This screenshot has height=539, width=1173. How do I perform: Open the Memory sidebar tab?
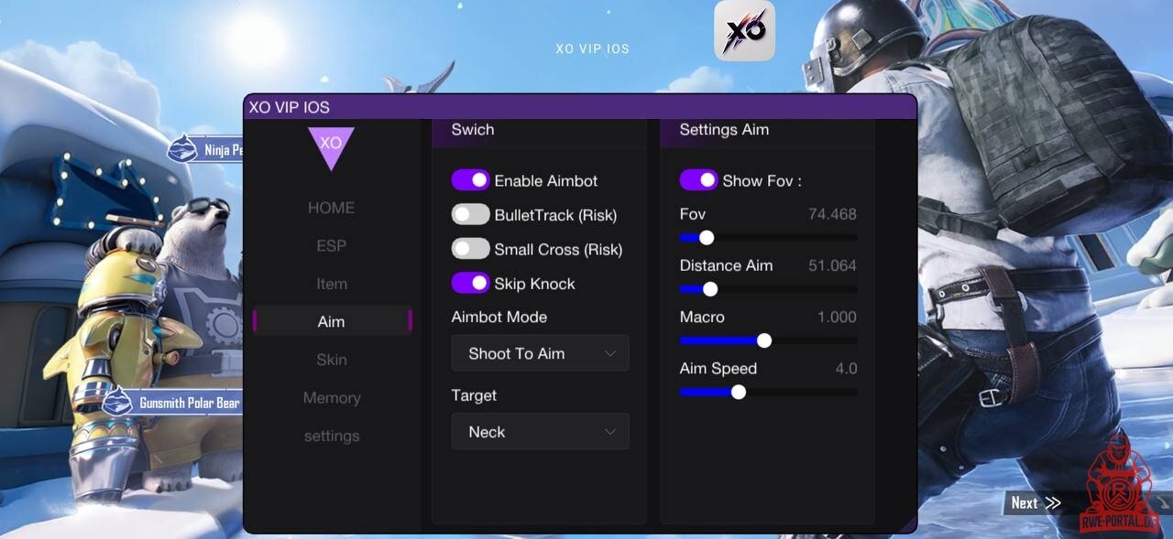pos(331,398)
